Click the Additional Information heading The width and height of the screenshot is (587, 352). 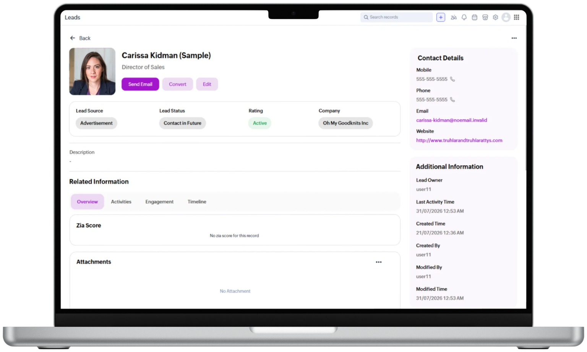[x=449, y=167]
